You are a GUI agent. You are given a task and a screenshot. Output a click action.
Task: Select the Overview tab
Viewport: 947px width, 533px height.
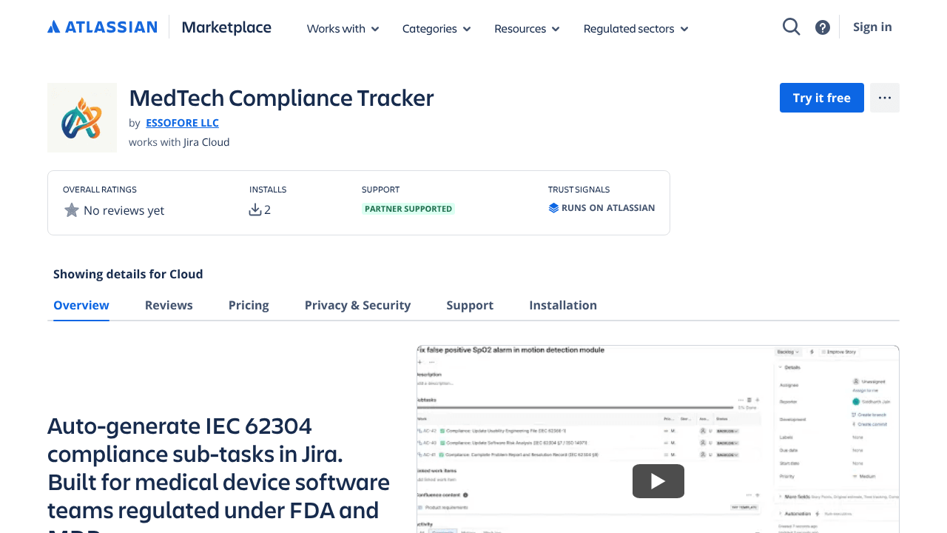81,305
